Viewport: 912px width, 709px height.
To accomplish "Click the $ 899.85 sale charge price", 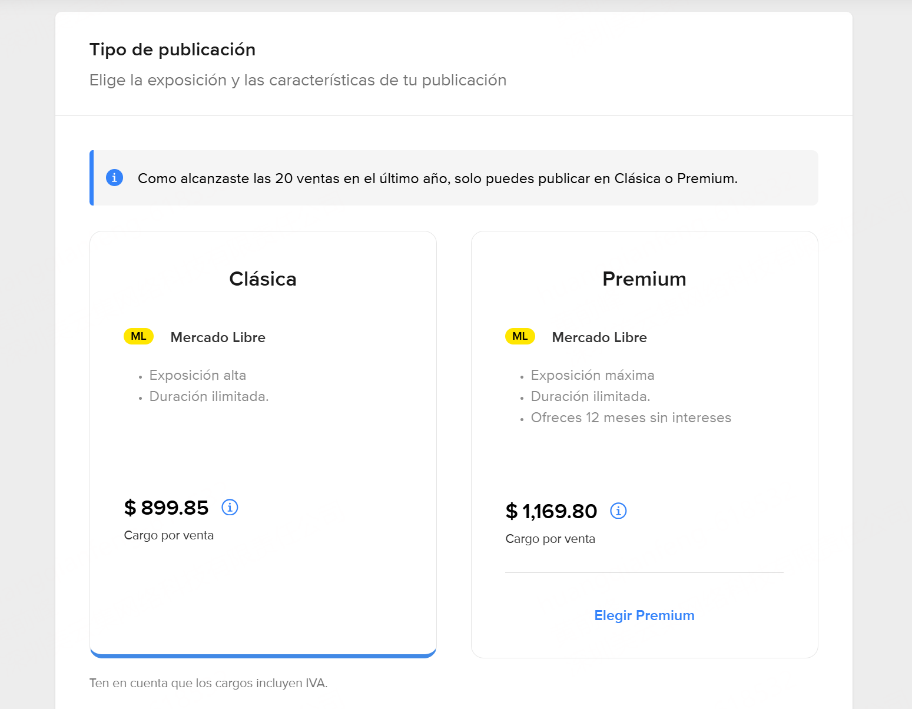I will [167, 508].
